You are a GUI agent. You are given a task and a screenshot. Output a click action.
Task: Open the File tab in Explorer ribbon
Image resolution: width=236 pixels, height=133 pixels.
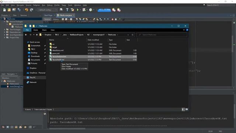pyautogui.click(x=27, y=30)
